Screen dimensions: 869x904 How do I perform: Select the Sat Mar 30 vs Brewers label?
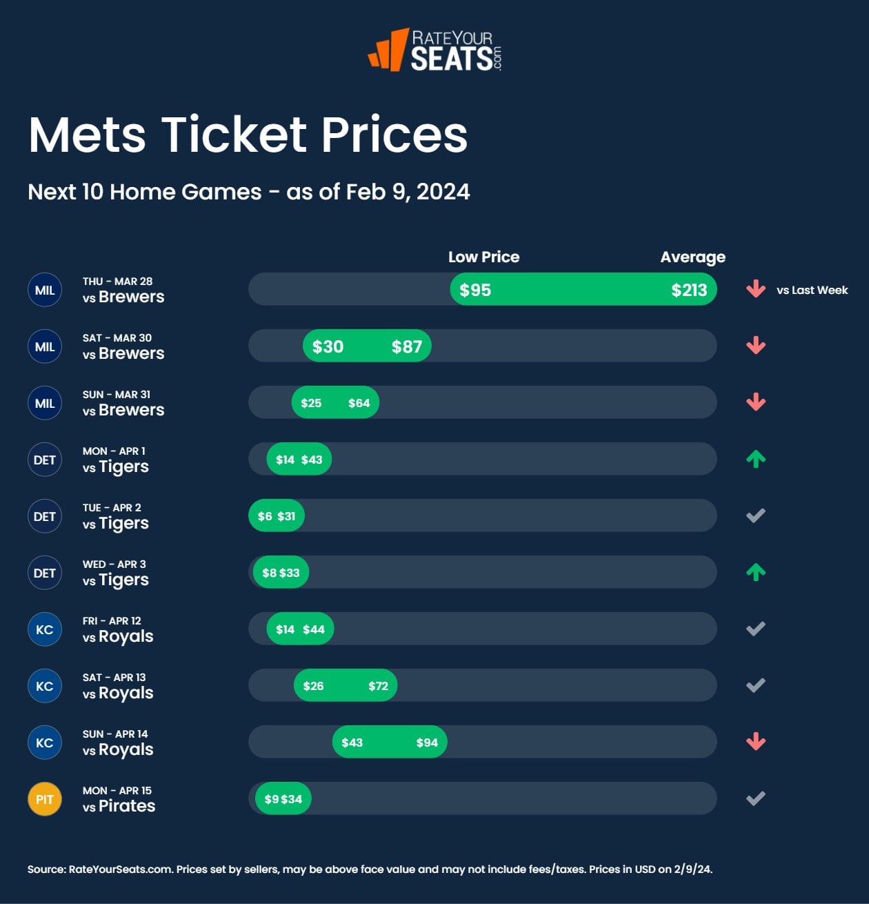(123, 346)
